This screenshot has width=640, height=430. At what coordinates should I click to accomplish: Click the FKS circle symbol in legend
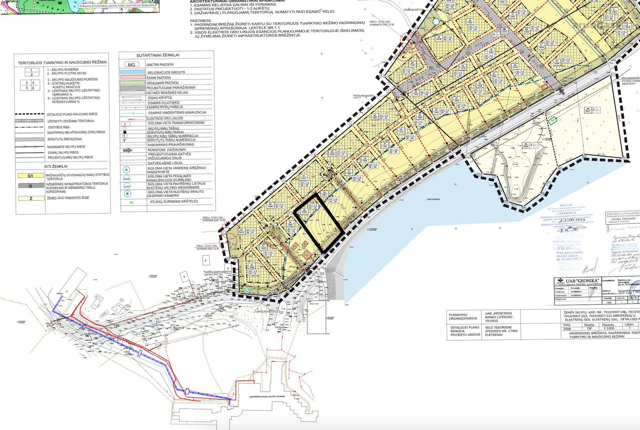[127, 179]
